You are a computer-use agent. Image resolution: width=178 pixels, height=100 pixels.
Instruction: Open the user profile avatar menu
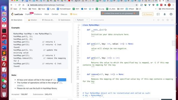tap(171, 14)
